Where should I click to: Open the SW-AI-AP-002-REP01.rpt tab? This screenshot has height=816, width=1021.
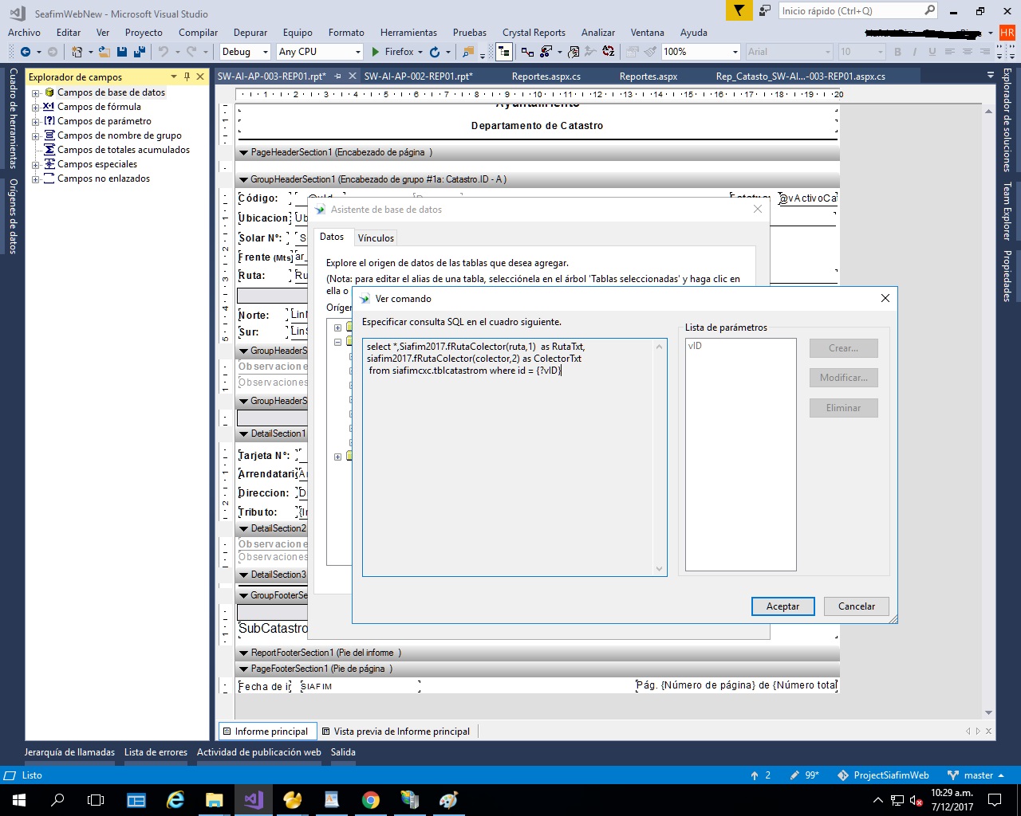(418, 76)
